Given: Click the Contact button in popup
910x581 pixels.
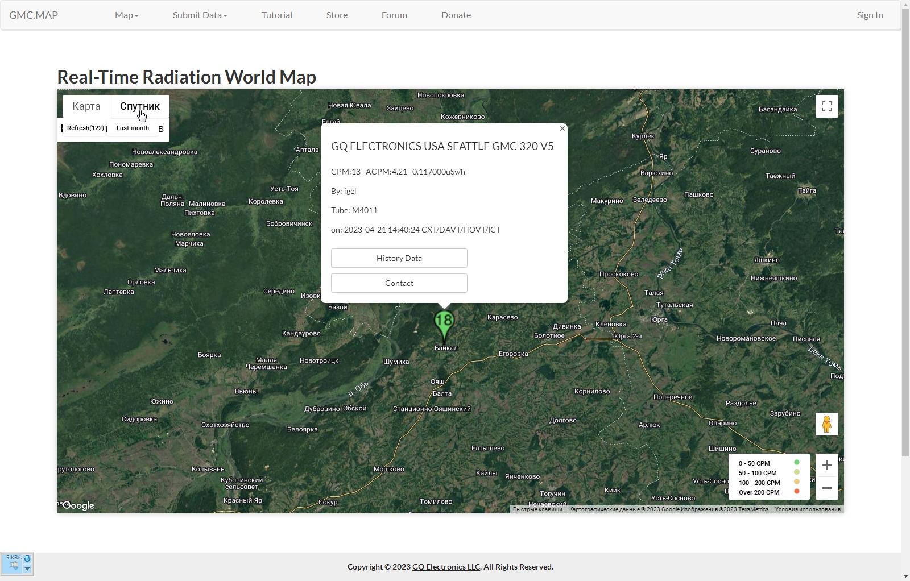Looking at the screenshot, I should [399, 283].
